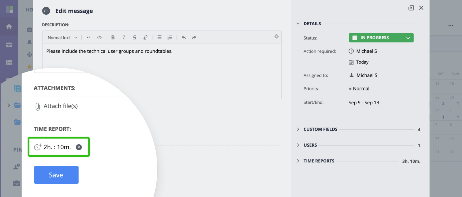The width and height of the screenshot is (462, 197).
Task: Click the total 3h. 10m. time value
Action: click(411, 161)
